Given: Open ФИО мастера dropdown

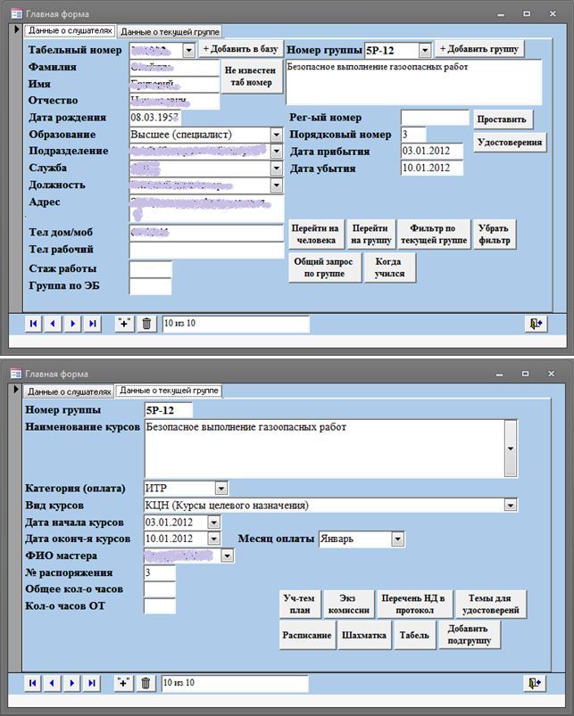Looking at the screenshot, I should (227, 556).
